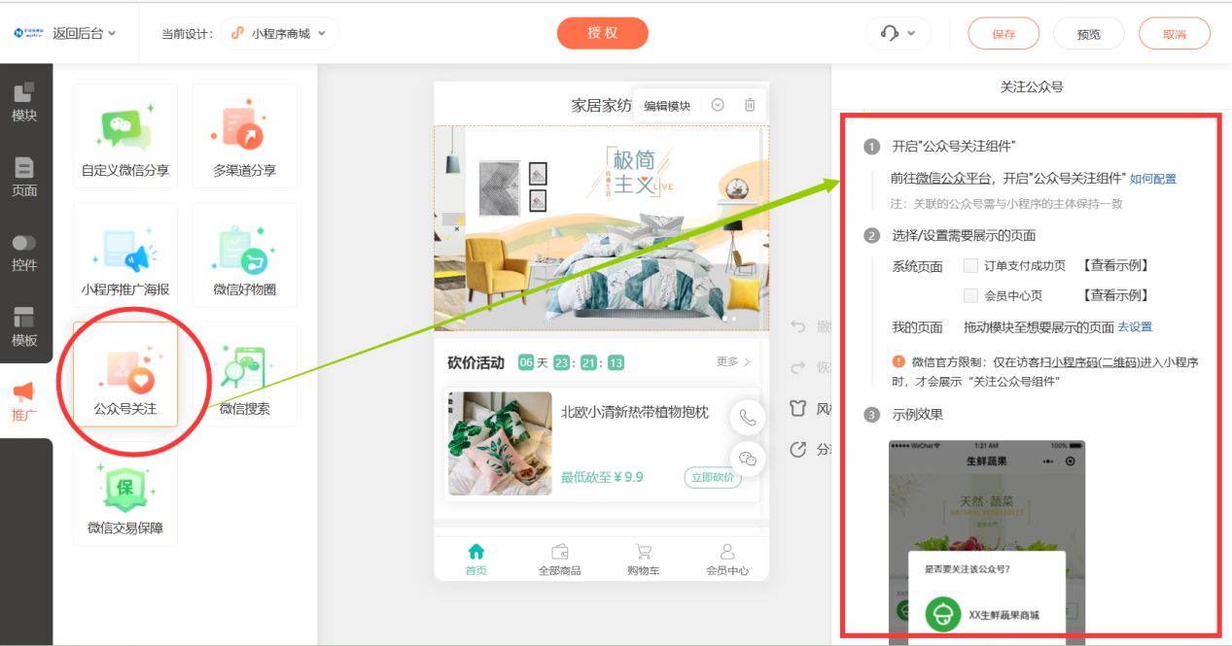Click the 微信好物圈 module icon
The image size is (1232, 646).
(x=244, y=255)
